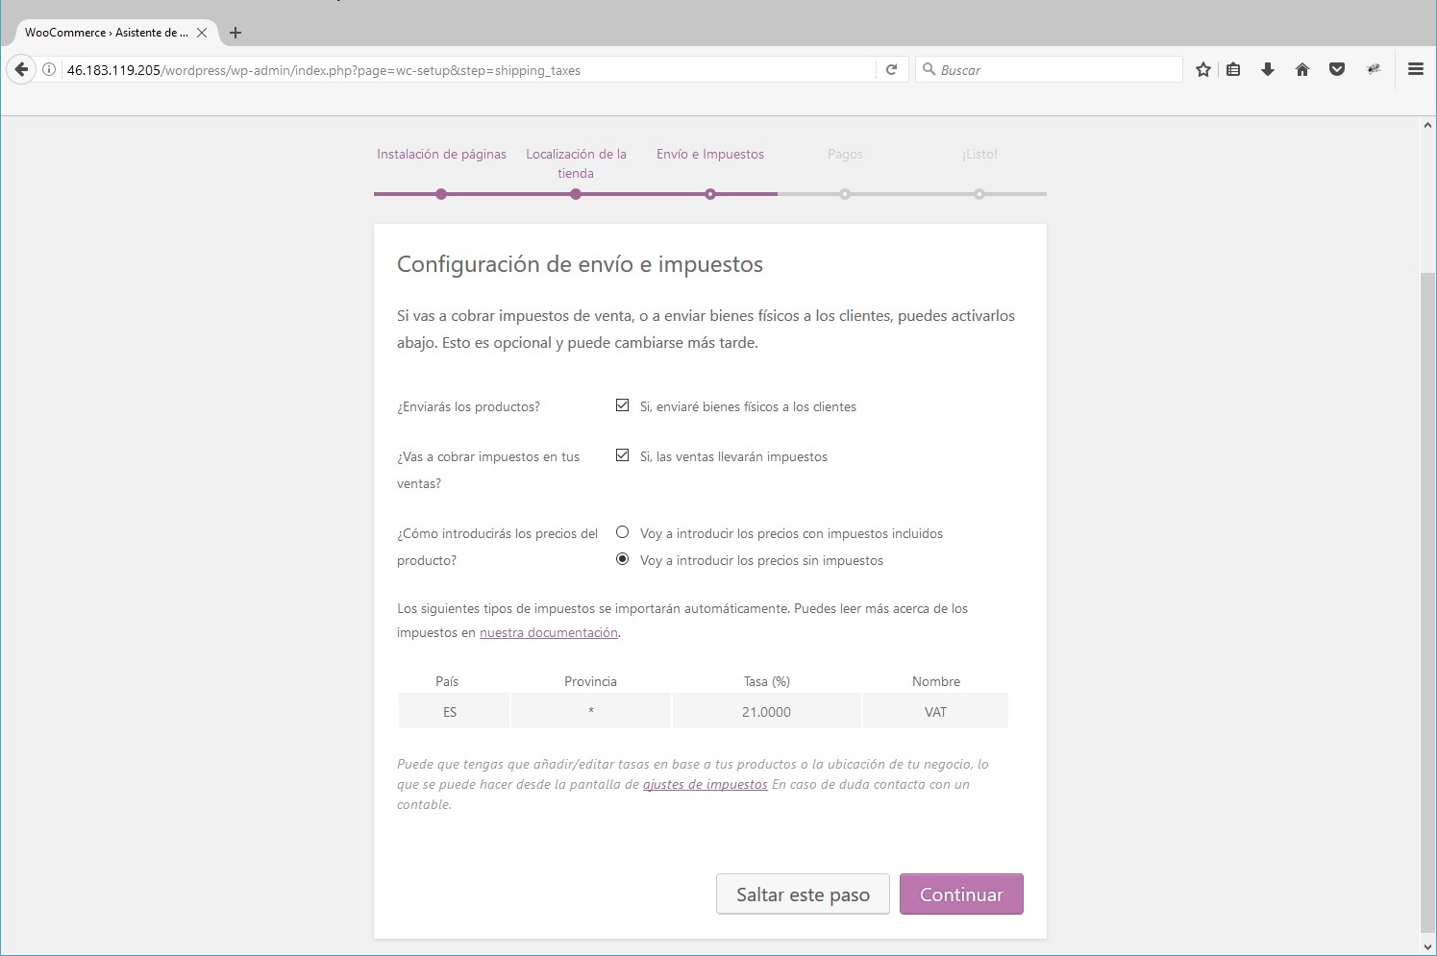This screenshot has width=1437, height=956.
Task: Uncheck 'Sí, las ventas llevarán impuestos'
Action: coord(623,455)
